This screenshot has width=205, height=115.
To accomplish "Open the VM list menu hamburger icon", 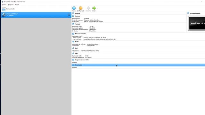I will pyautogui.click(x=69, y=15).
